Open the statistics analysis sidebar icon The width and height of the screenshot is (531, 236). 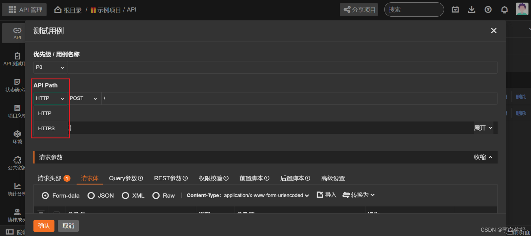point(17,189)
